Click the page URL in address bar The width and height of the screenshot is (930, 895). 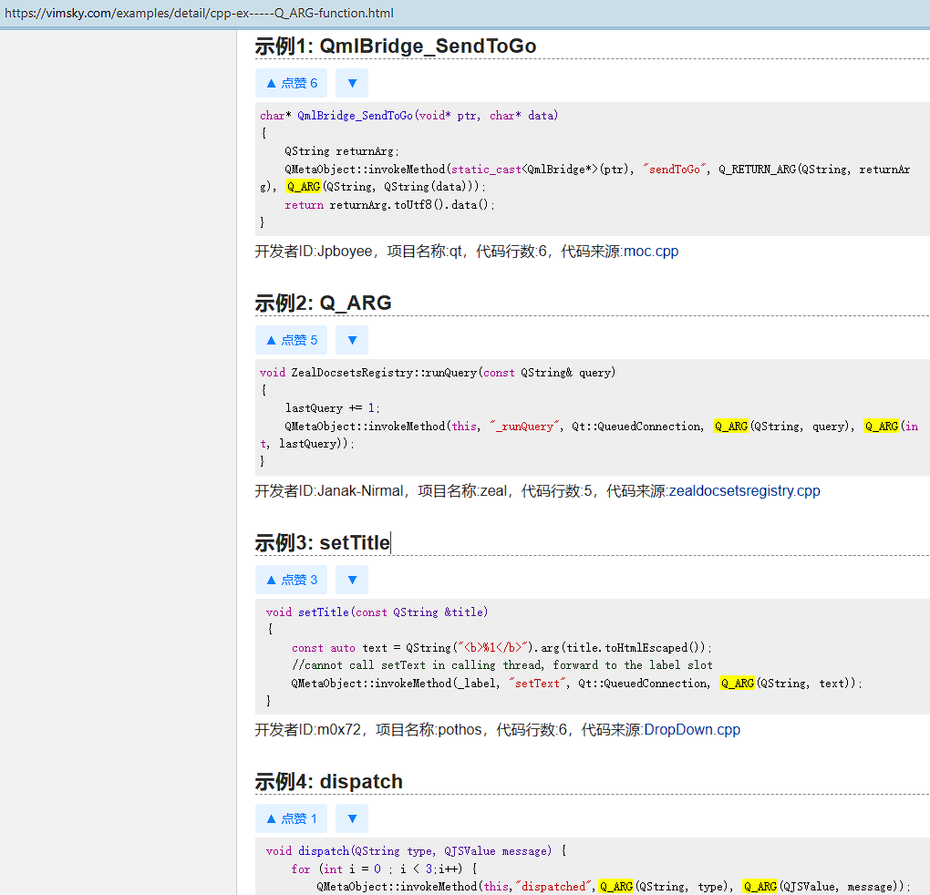coord(200,13)
